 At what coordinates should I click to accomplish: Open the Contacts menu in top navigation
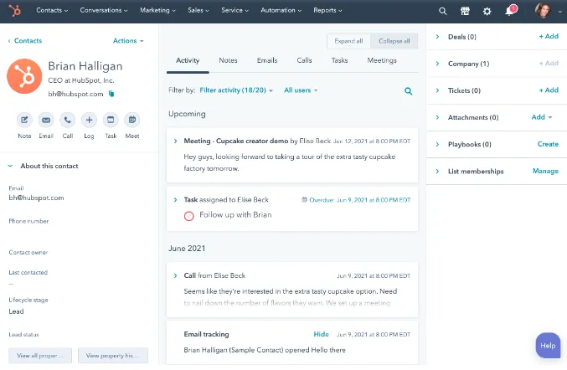[x=52, y=11]
